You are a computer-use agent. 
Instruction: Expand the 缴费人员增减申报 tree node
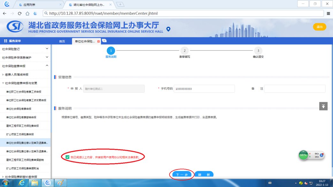pyautogui.click(x=3, y=75)
